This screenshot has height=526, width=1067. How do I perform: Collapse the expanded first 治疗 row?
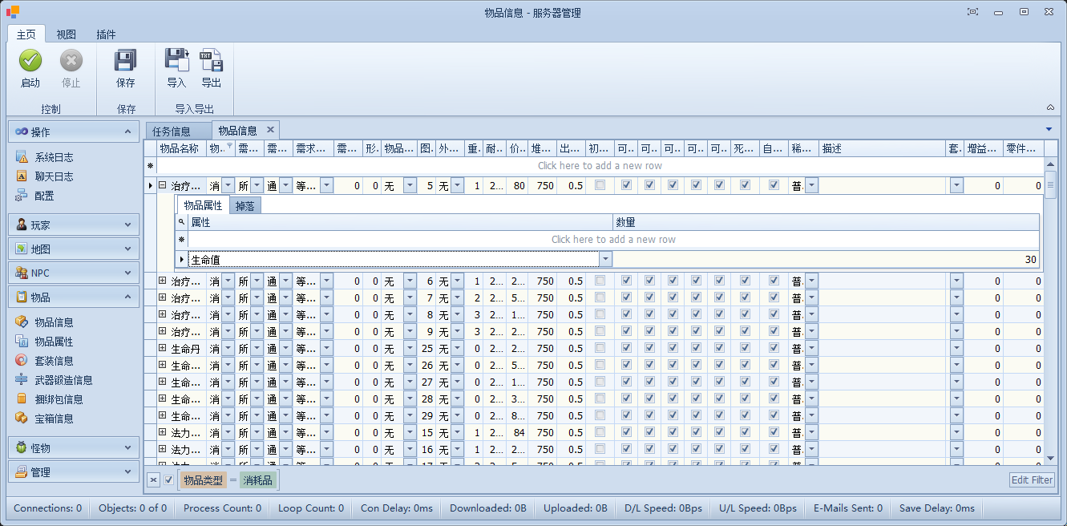pyautogui.click(x=162, y=185)
